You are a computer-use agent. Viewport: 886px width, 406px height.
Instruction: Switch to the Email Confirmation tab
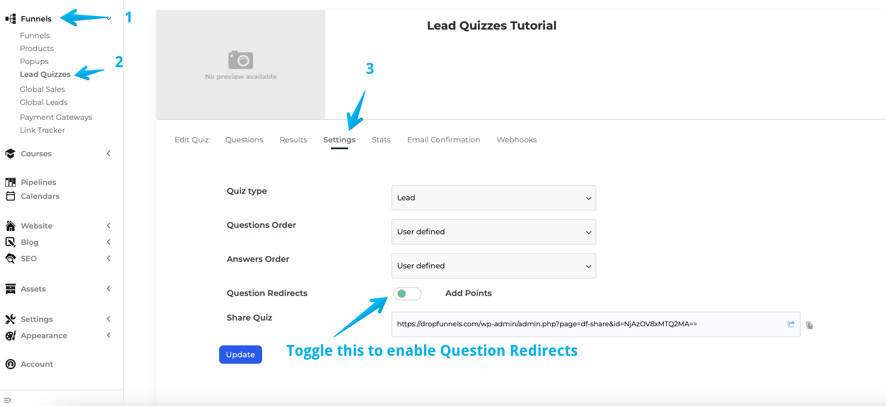point(444,140)
